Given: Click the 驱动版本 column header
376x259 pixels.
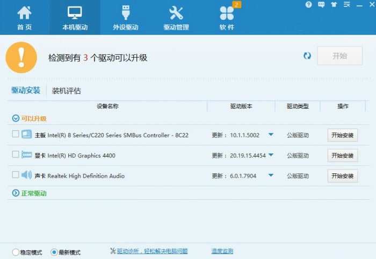Looking at the screenshot, I should coord(241,106).
